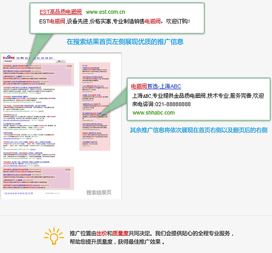Click the Baidu logo in the thumbnail

tap(9, 57)
